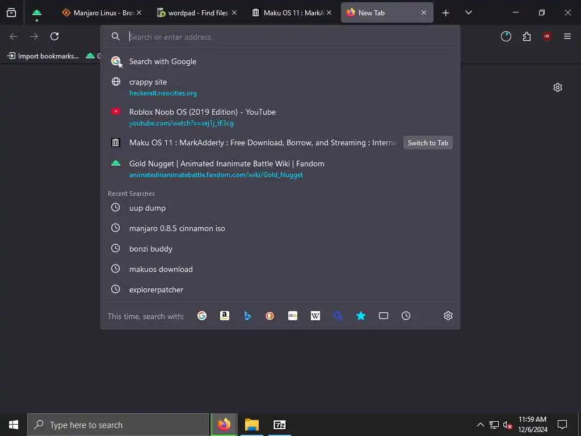Select recent search makuos download

point(280,269)
